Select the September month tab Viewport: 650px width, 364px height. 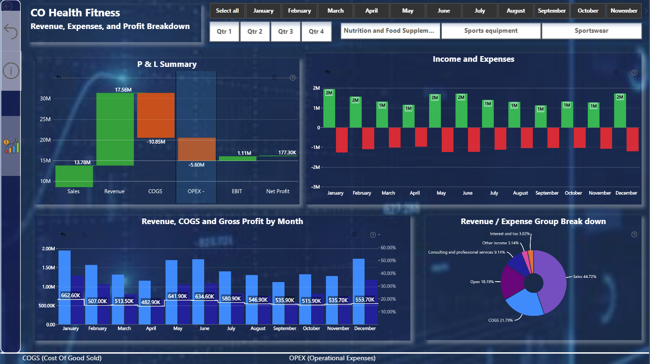[x=552, y=11]
